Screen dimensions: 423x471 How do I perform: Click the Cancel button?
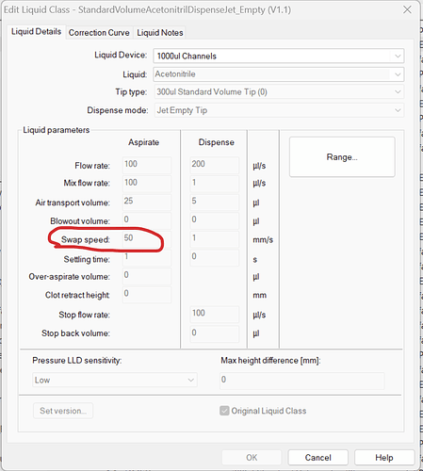click(317, 458)
